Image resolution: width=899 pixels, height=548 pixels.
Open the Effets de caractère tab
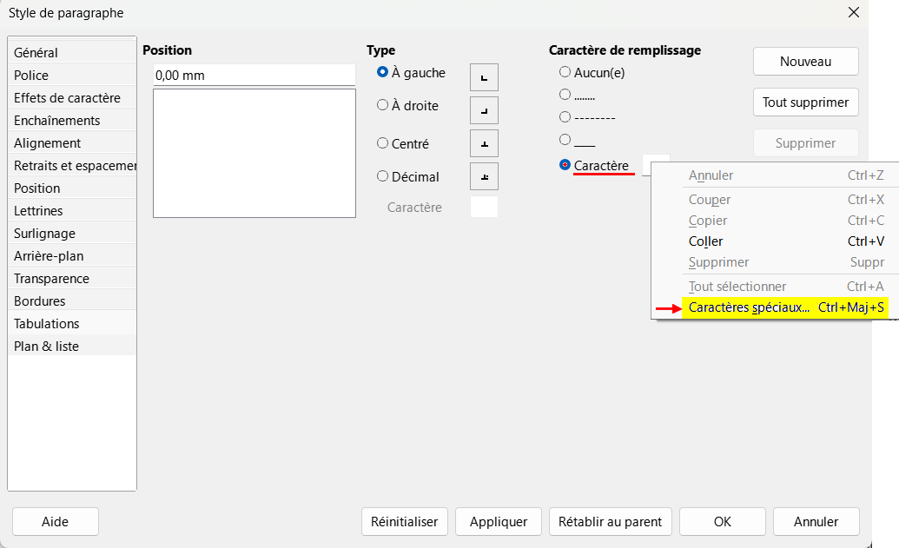point(72,97)
